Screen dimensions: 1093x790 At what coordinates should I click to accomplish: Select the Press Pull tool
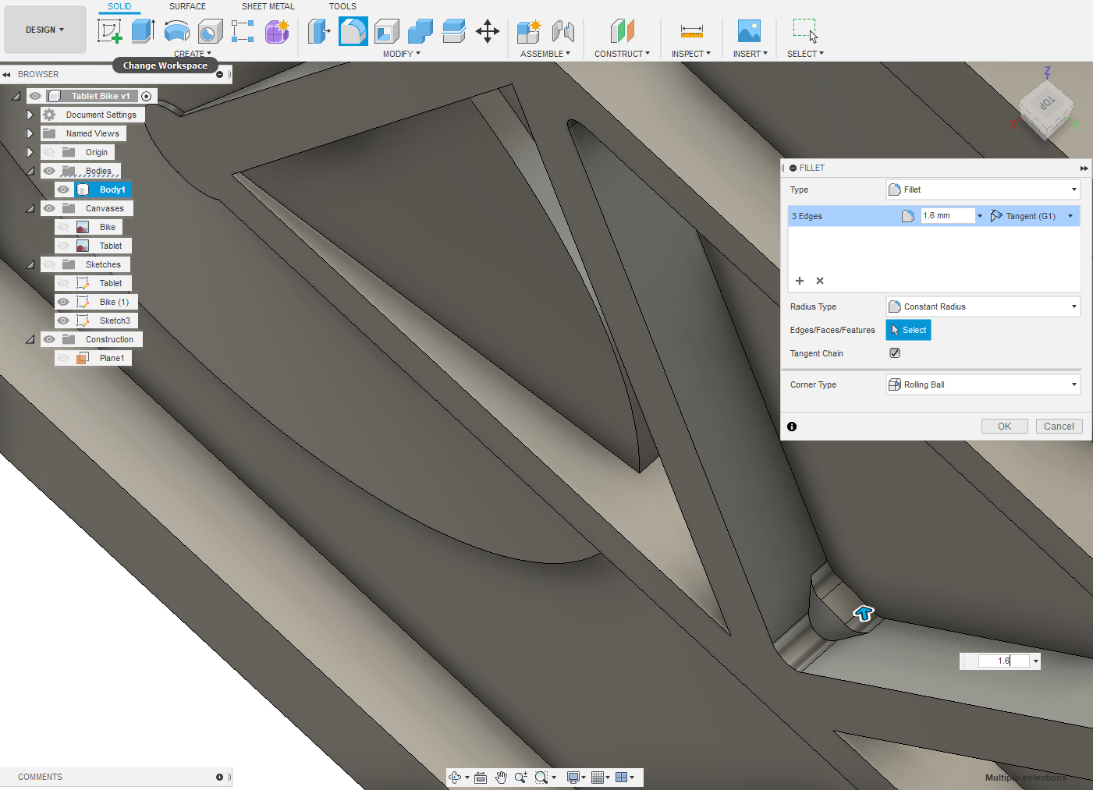pos(319,31)
